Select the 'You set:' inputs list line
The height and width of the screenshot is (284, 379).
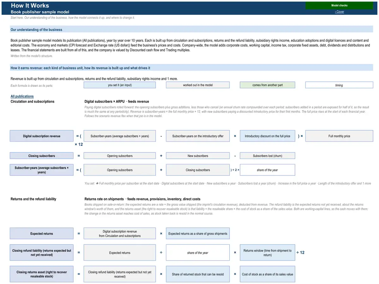(227, 183)
